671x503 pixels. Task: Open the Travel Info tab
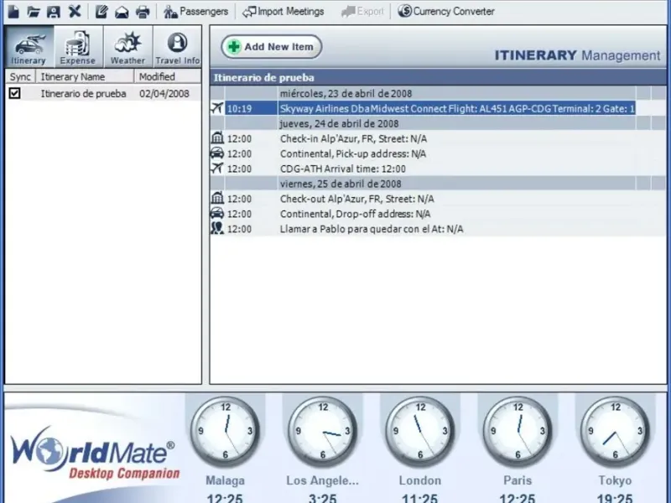tap(177, 47)
